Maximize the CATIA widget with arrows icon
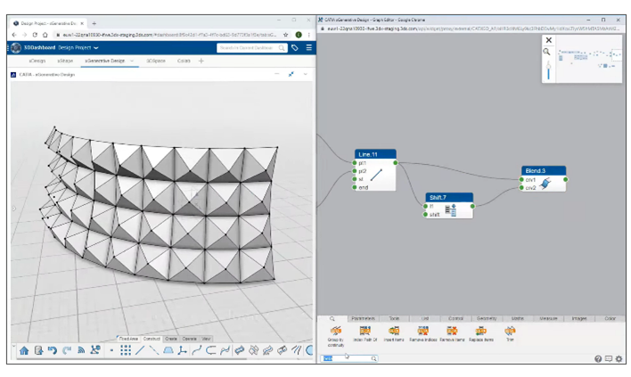 point(291,74)
